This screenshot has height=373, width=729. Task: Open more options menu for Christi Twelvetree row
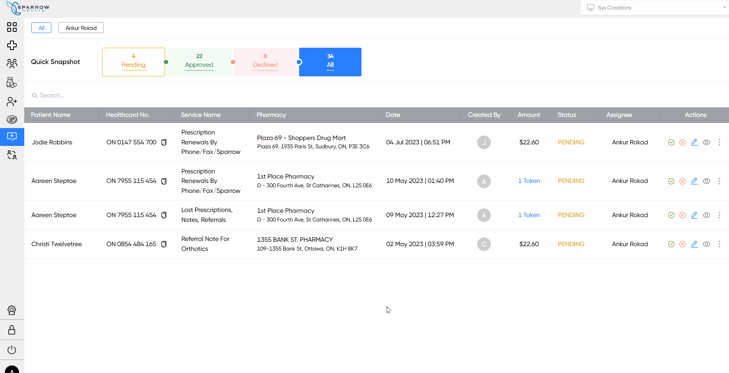pyautogui.click(x=719, y=244)
